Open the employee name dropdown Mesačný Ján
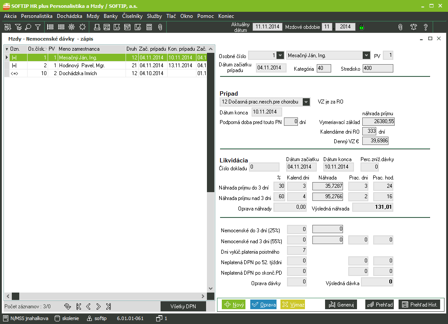The height and width of the screenshot is (324, 448). pos(366,55)
